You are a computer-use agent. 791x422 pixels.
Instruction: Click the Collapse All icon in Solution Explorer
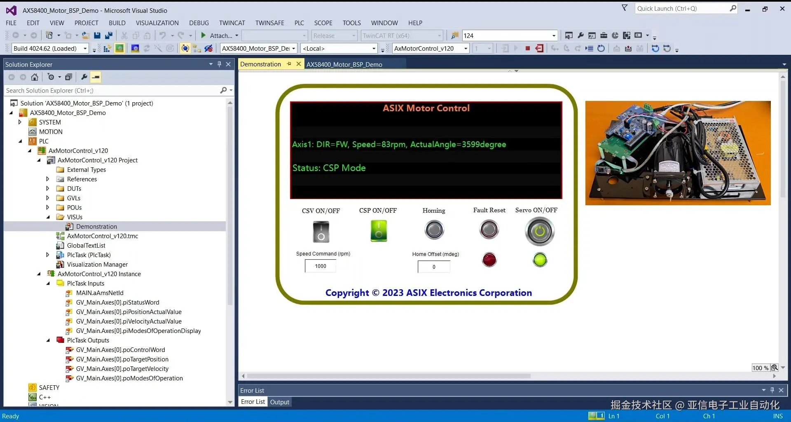coord(68,77)
